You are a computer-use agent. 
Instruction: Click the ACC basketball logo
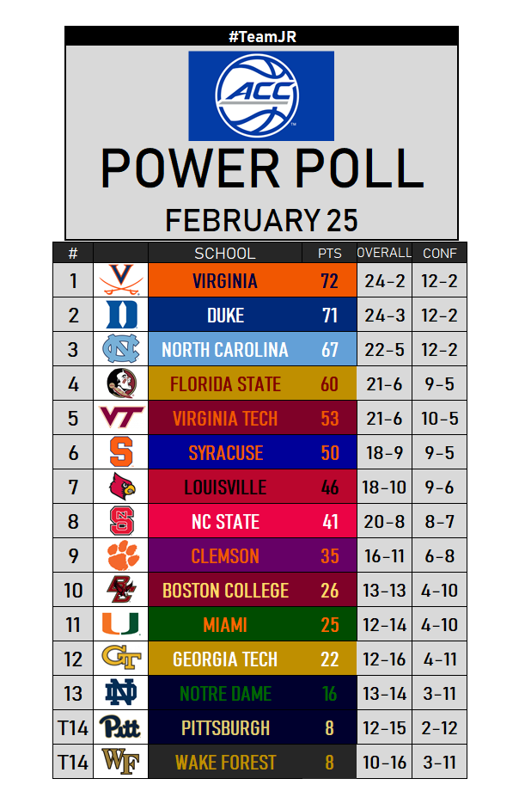pyautogui.click(x=261, y=95)
